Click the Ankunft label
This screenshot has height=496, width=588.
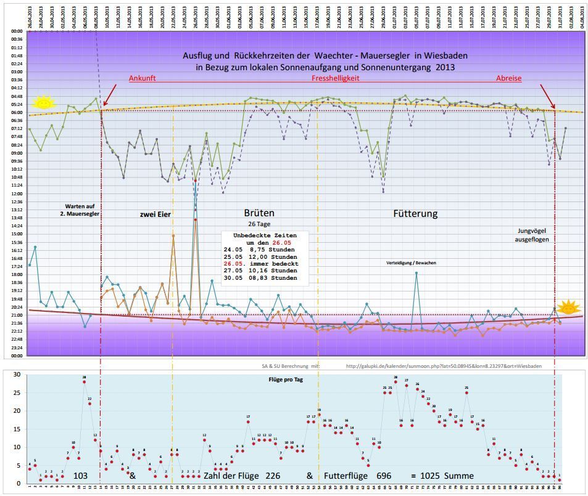(143, 79)
